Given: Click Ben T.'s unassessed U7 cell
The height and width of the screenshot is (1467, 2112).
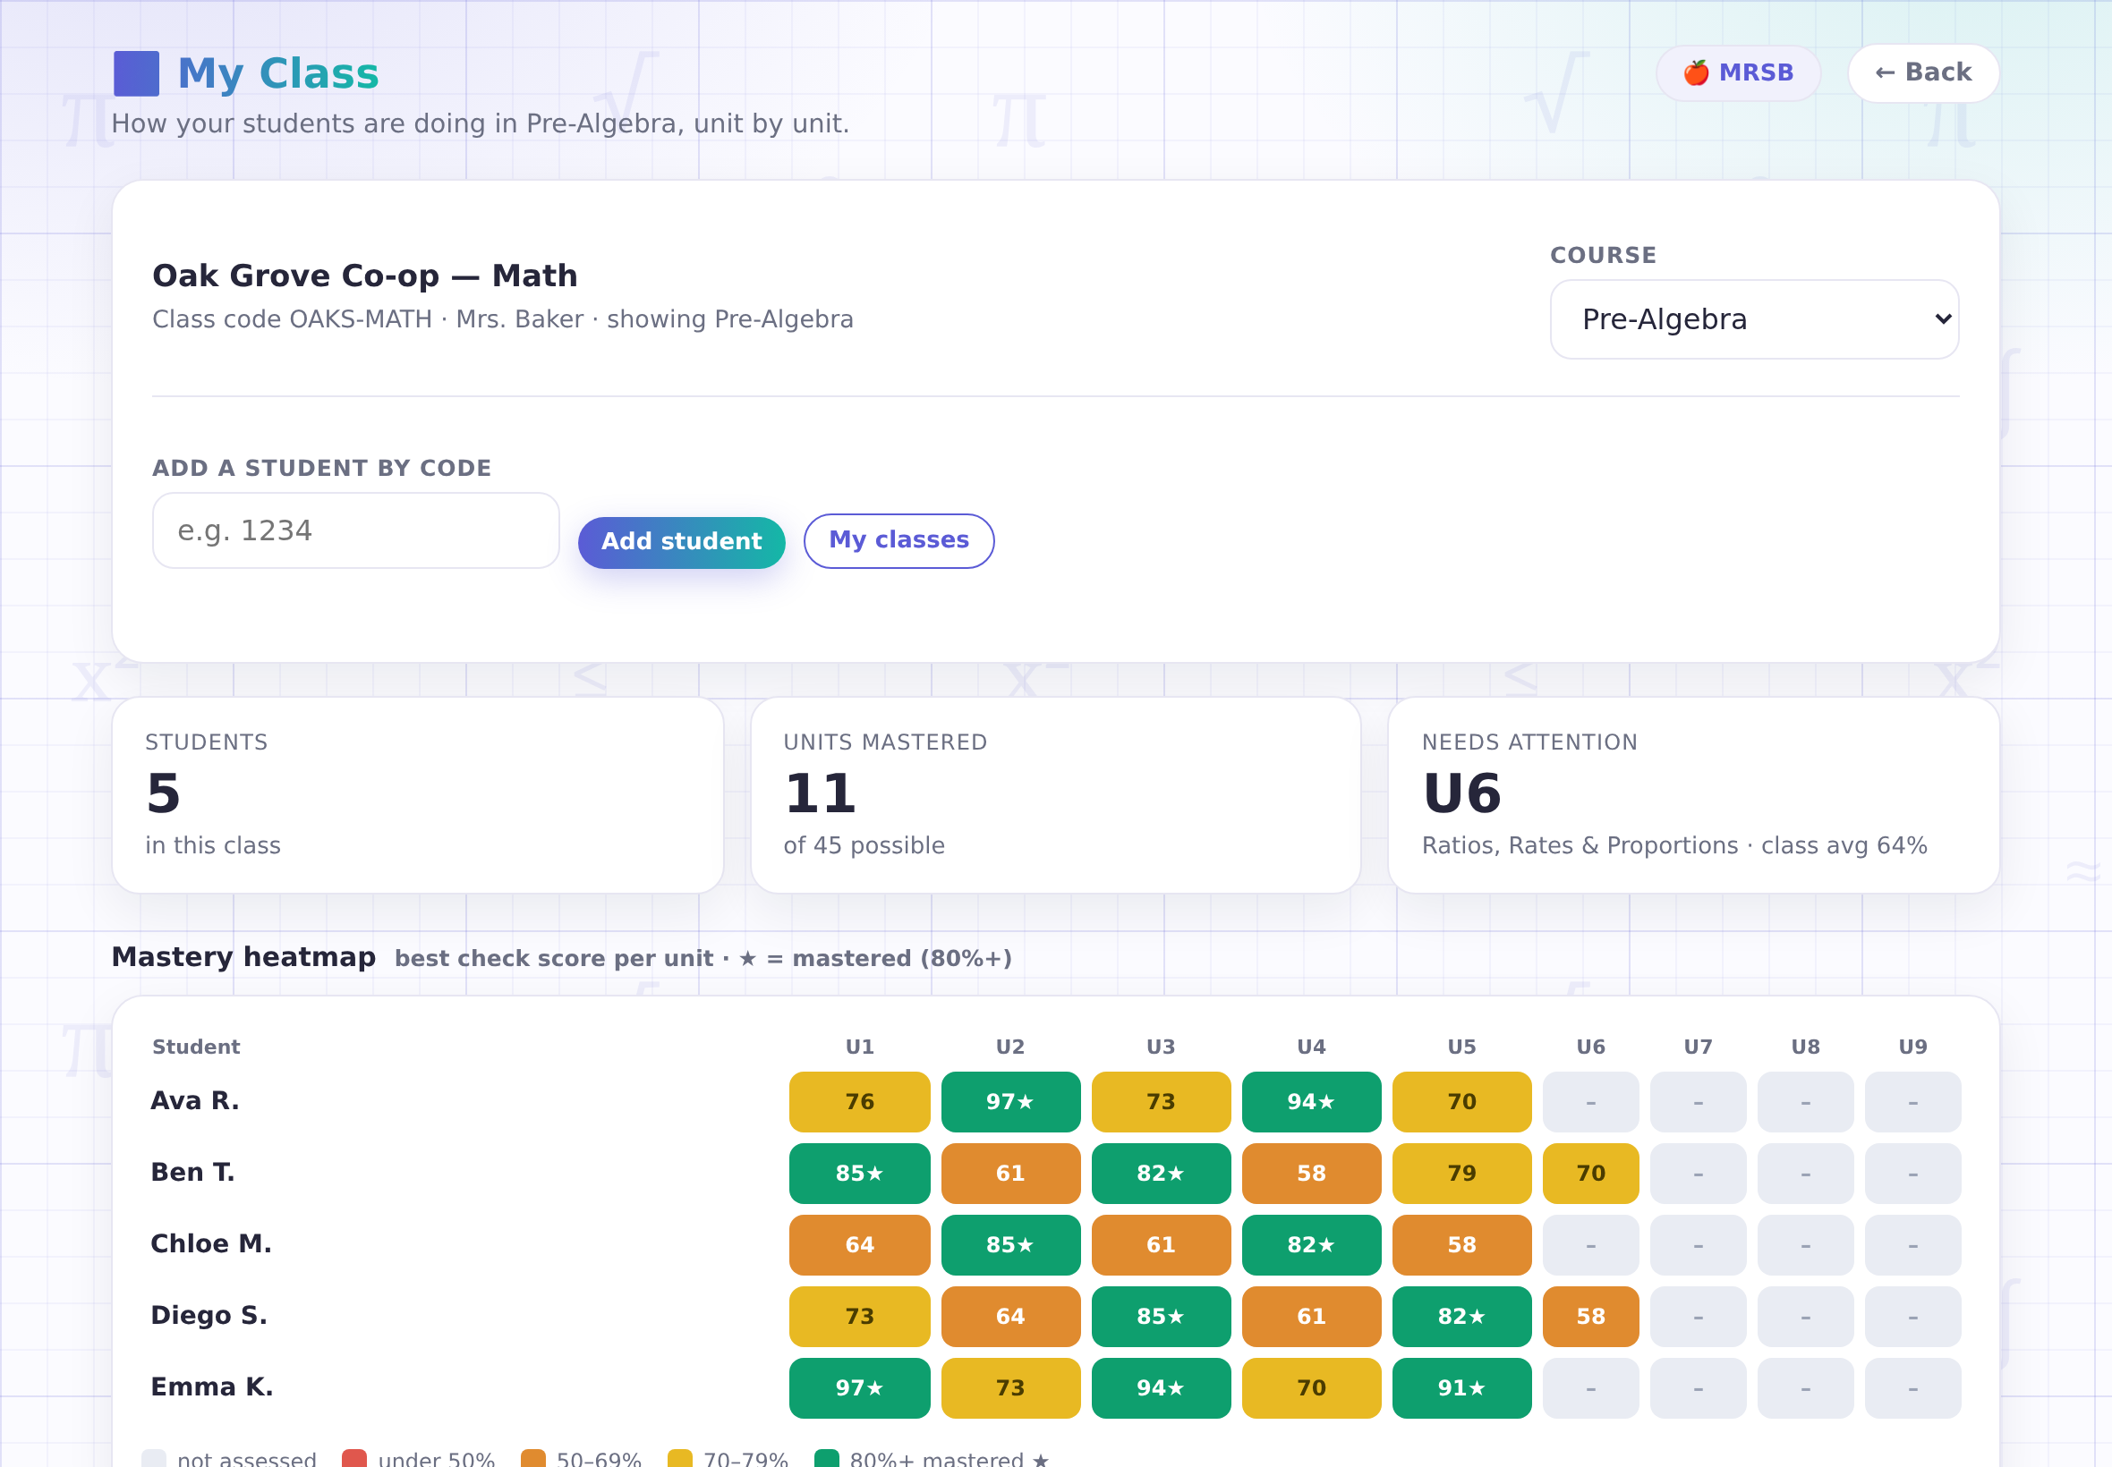Looking at the screenshot, I should 1699,1174.
